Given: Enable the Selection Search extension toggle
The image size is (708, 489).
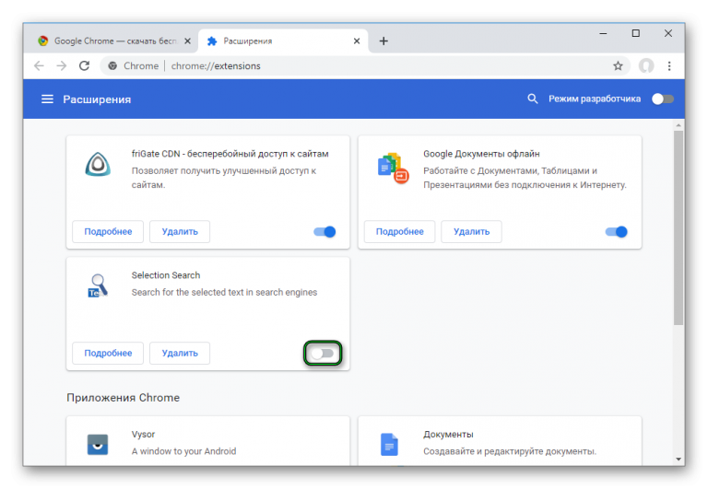Looking at the screenshot, I should (x=323, y=354).
